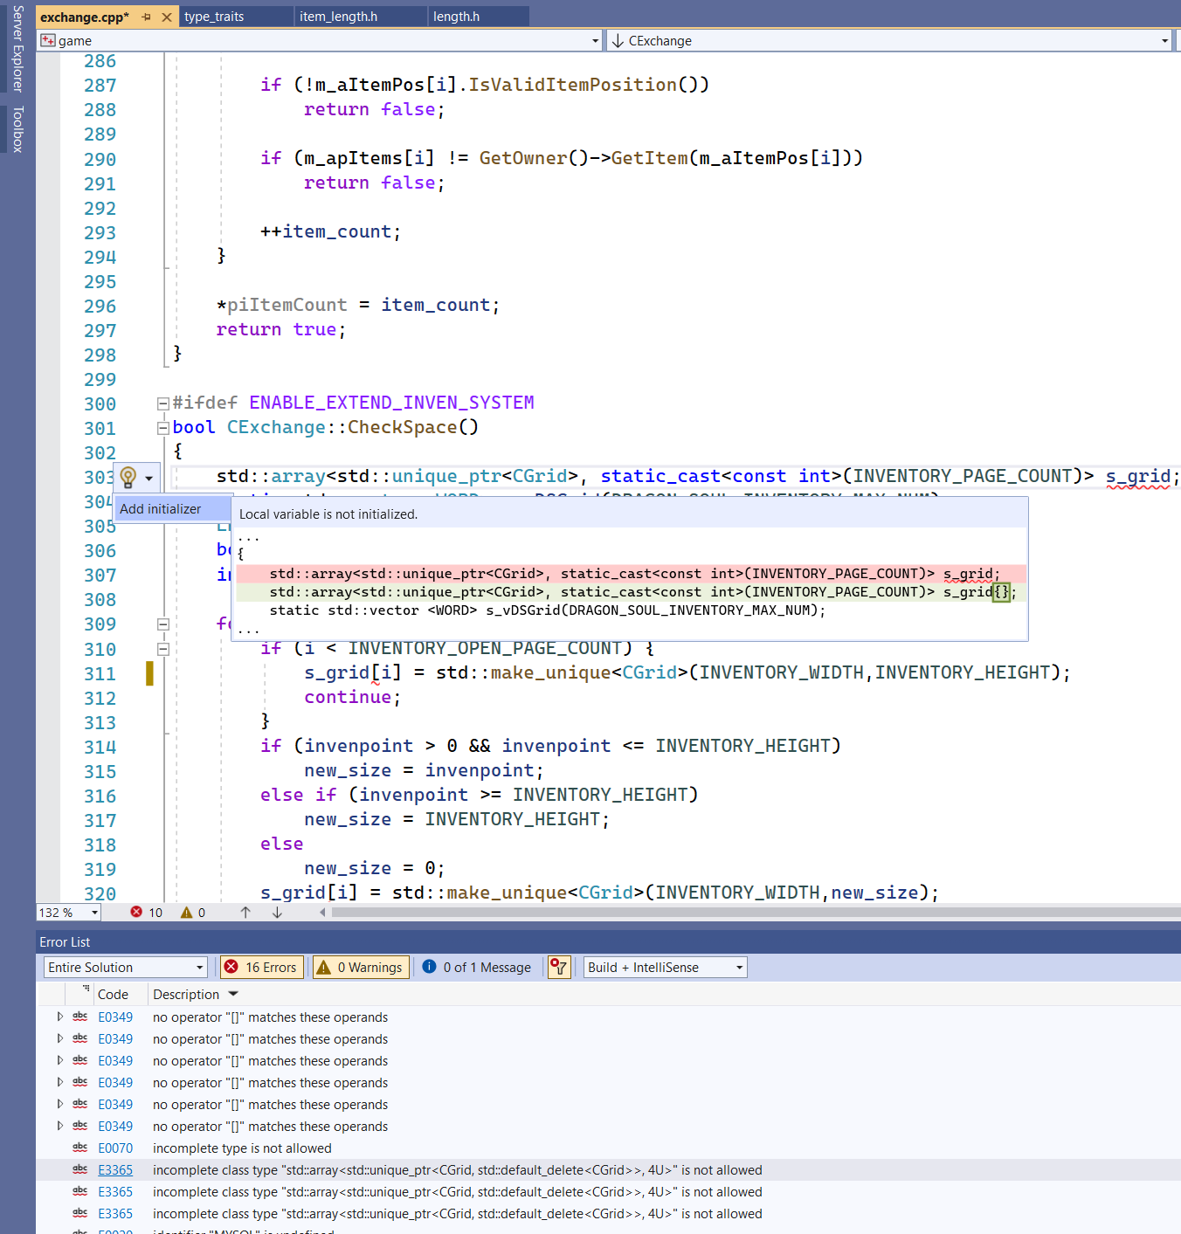Go to next issue with down arrow
The height and width of the screenshot is (1234, 1181).
277,913
